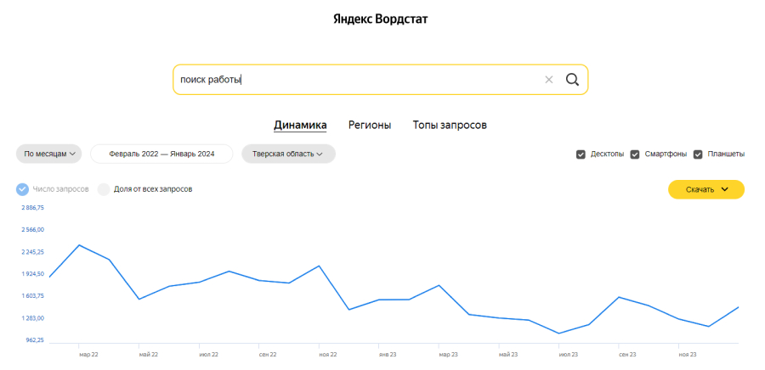
Task: Click the chart peak near мар 22
Action: coord(79,245)
